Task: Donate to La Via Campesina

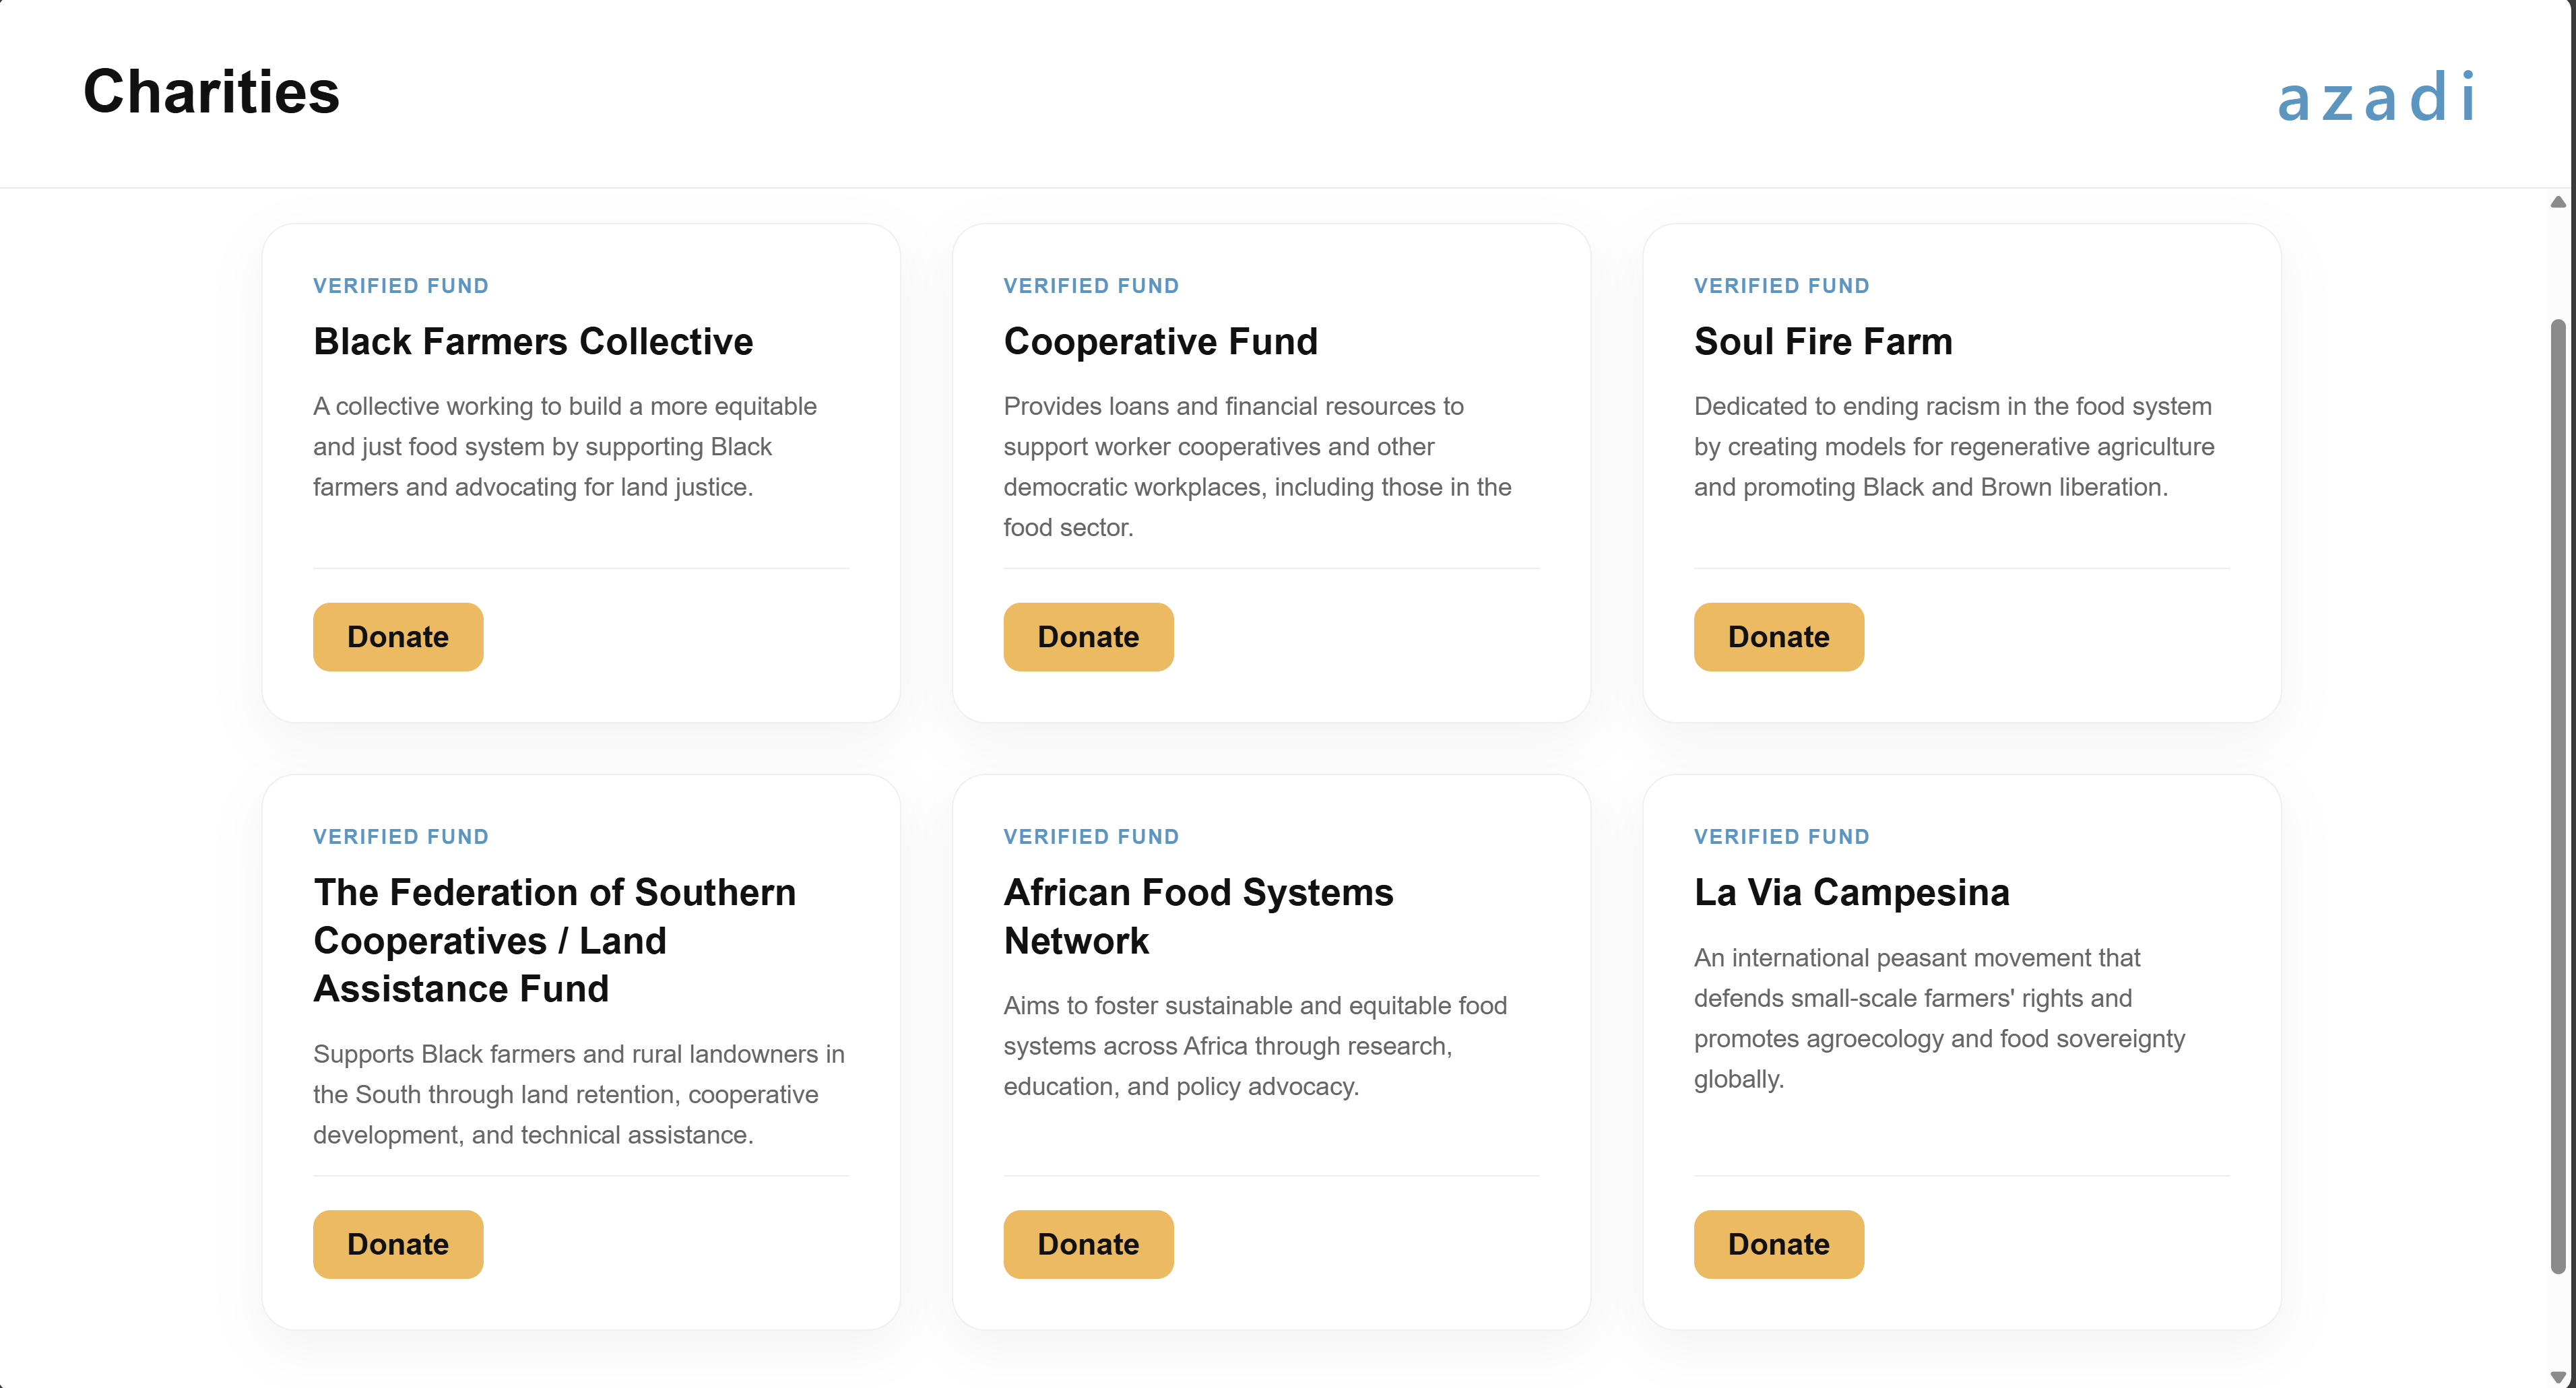Action: pyautogui.click(x=1778, y=1243)
